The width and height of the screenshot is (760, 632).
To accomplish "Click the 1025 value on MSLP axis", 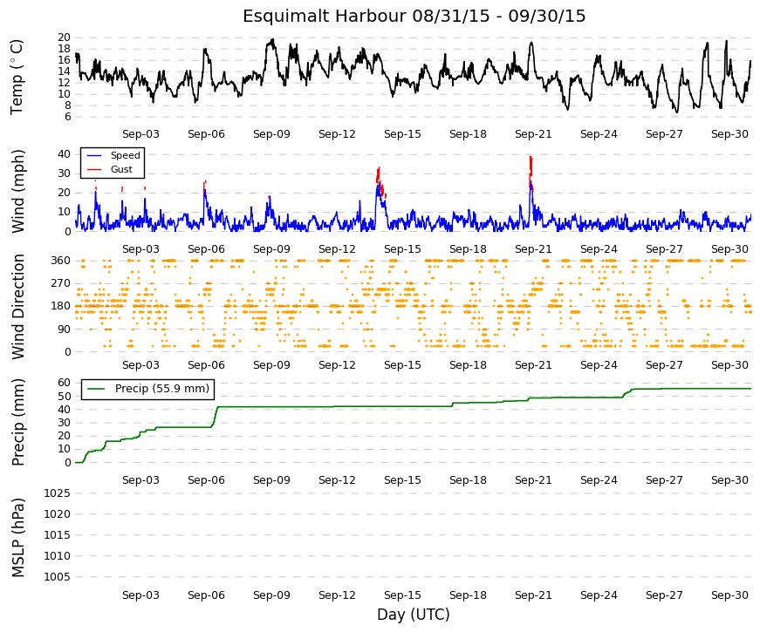I will click(x=58, y=493).
